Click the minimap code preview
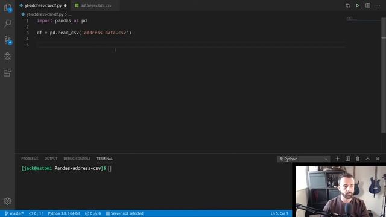The image size is (386, 217). 352,19
